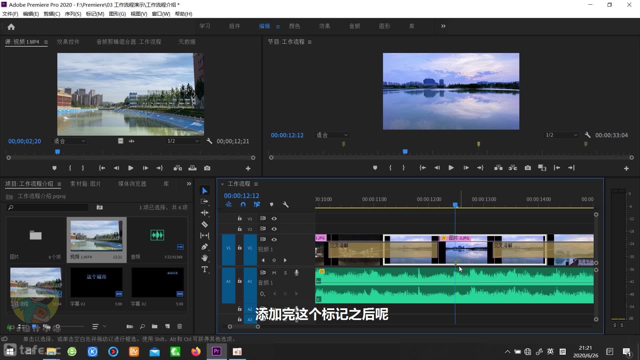Screen dimensions: 640x360
Task: Click Project panel search field
Action: click(47, 207)
